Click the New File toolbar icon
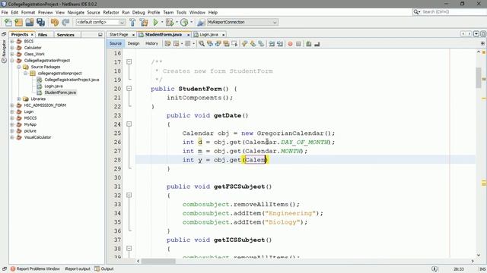This screenshot has height=273, width=487. pyautogui.click(x=8, y=22)
